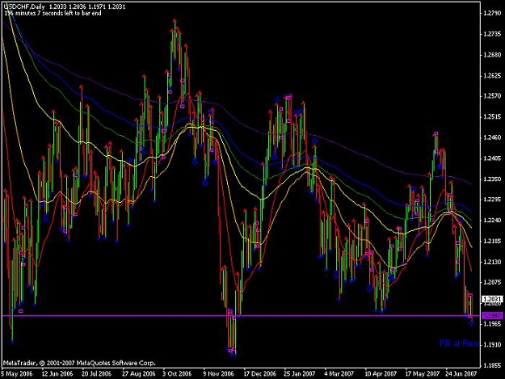Image resolution: width=505 pixels, height=379 pixels.
Task: Click the 1.1910 price axis label
Action: pyautogui.click(x=492, y=344)
